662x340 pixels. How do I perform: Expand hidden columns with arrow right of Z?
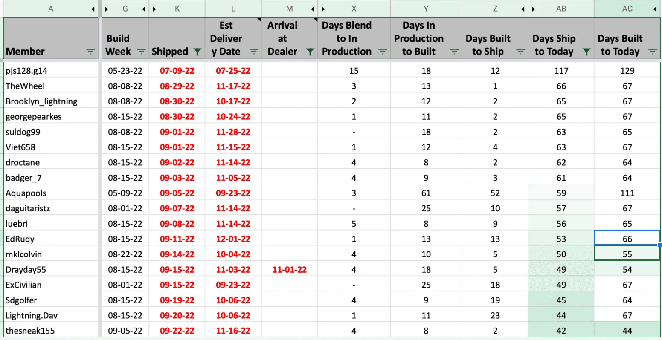[523, 9]
